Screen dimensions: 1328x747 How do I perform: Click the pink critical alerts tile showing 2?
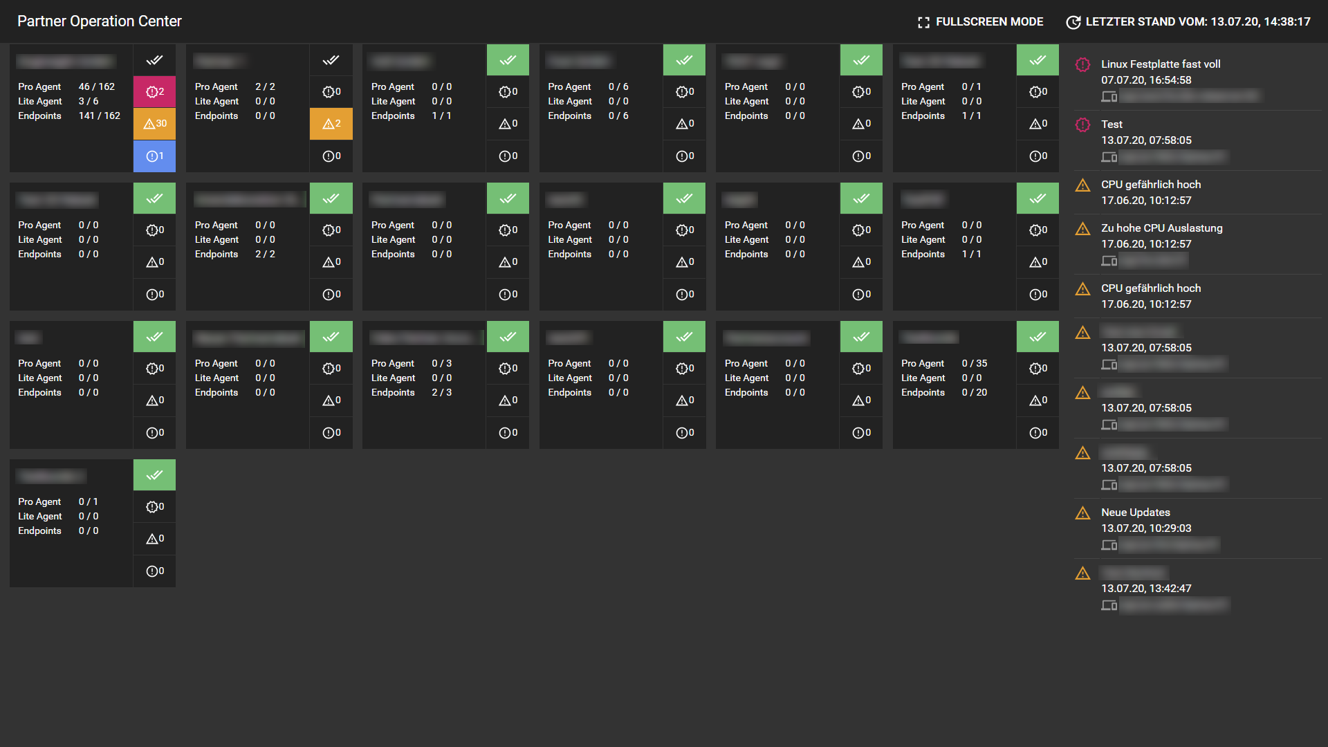point(154,91)
